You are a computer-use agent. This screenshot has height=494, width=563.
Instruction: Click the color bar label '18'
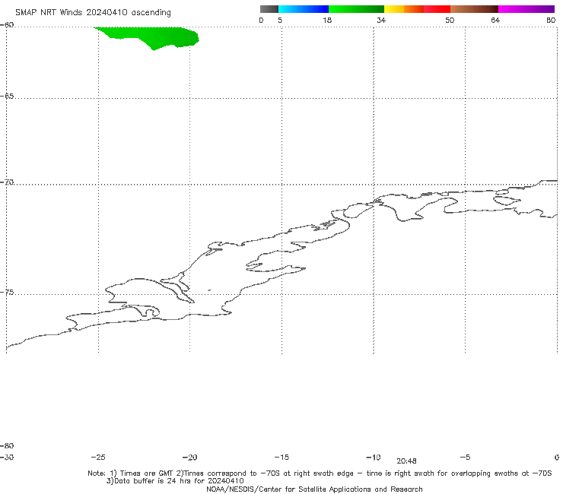pyautogui.click(x=327, y=20)
